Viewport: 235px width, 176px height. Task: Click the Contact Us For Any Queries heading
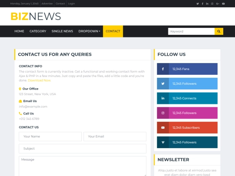coord(55,54)
